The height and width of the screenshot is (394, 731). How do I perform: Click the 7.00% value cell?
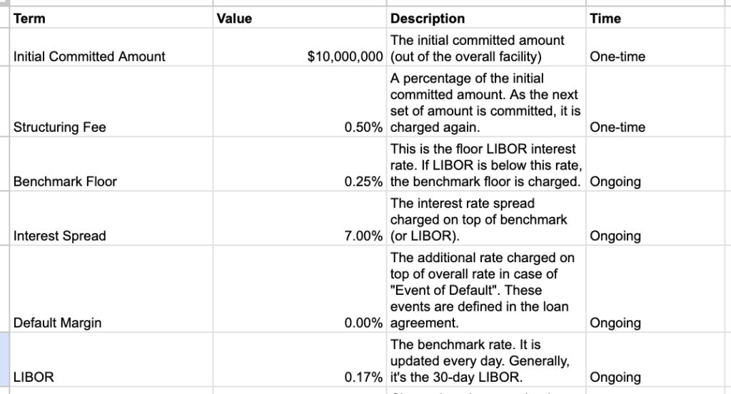pyautogui.click(x=363, y=236)
